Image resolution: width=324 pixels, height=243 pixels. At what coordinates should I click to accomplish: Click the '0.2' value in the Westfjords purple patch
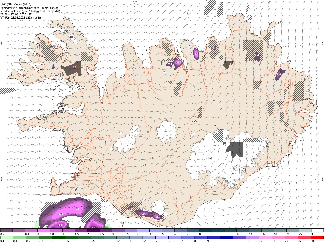click(53, 66)
